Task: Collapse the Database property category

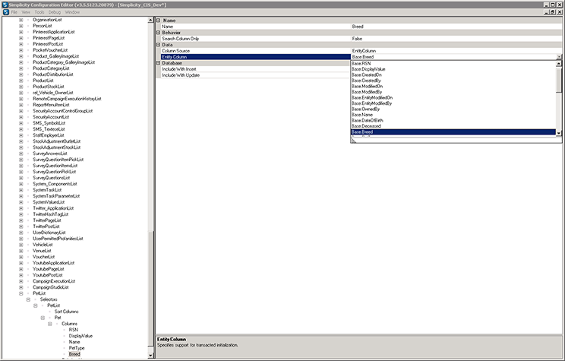Action: click(x=158, y=63)
